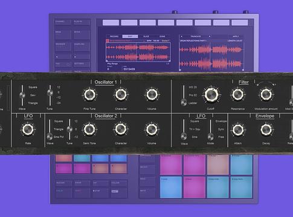Tap top-right blue drum pad
The height and width of the screenshot is (217, 293).
tap(241, 165)
